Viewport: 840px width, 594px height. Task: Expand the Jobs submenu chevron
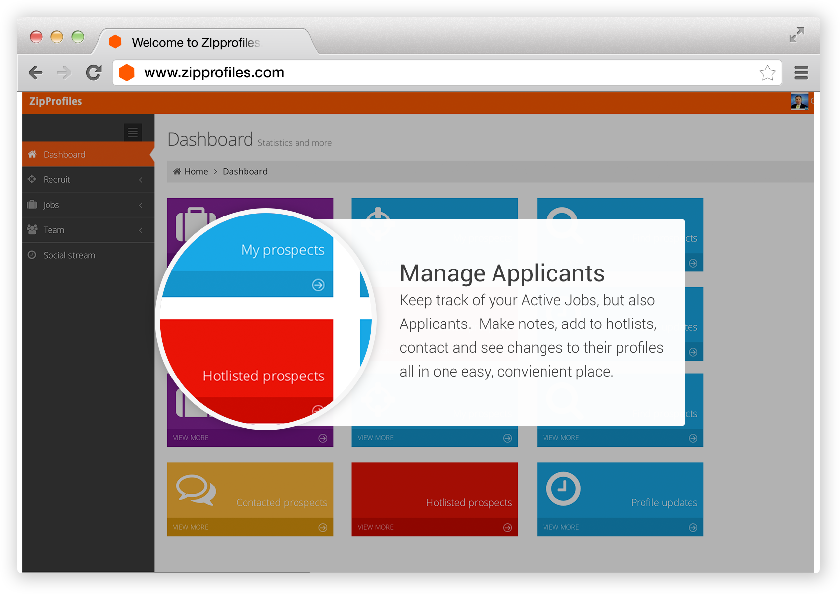pyautogui.click(x=141, y=204)
